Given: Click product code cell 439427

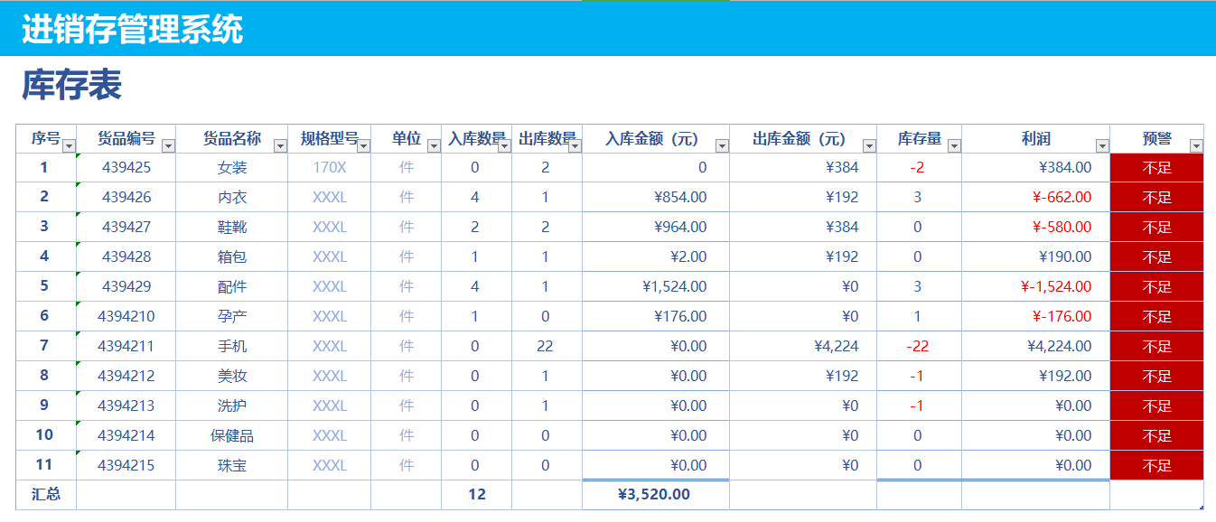Looking at the screenshot, I should [126, 228].
